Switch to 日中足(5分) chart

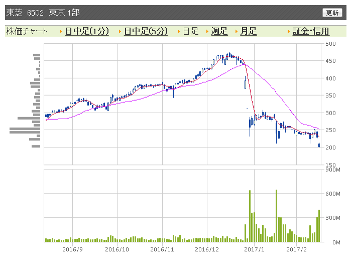tap(146, 31)
